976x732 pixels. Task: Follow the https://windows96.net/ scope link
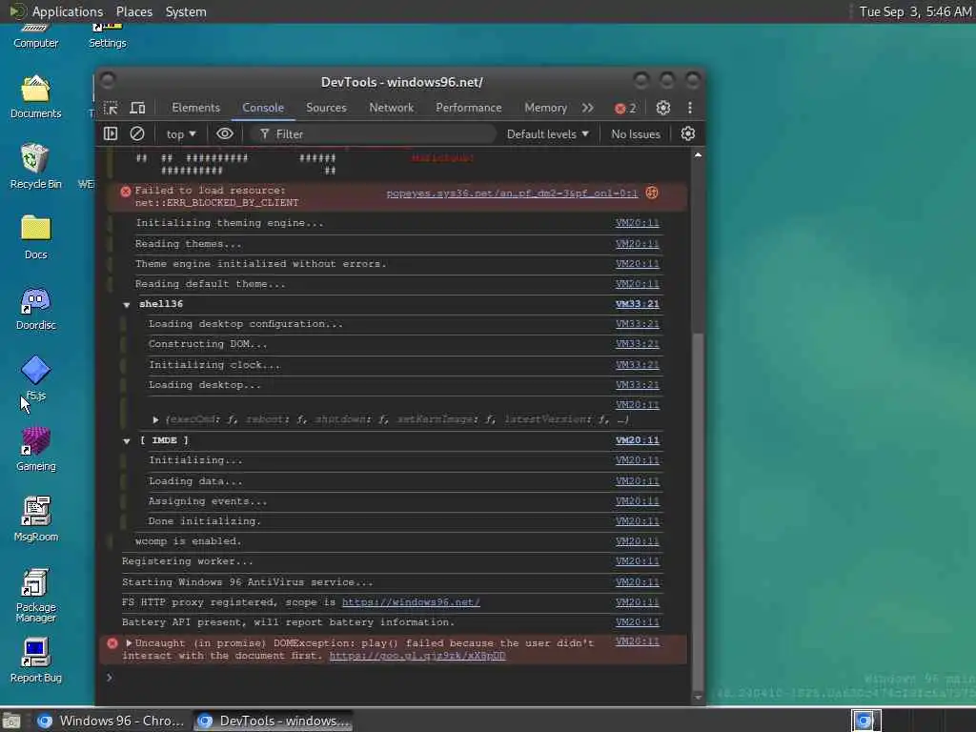click(x=411, y=602)
